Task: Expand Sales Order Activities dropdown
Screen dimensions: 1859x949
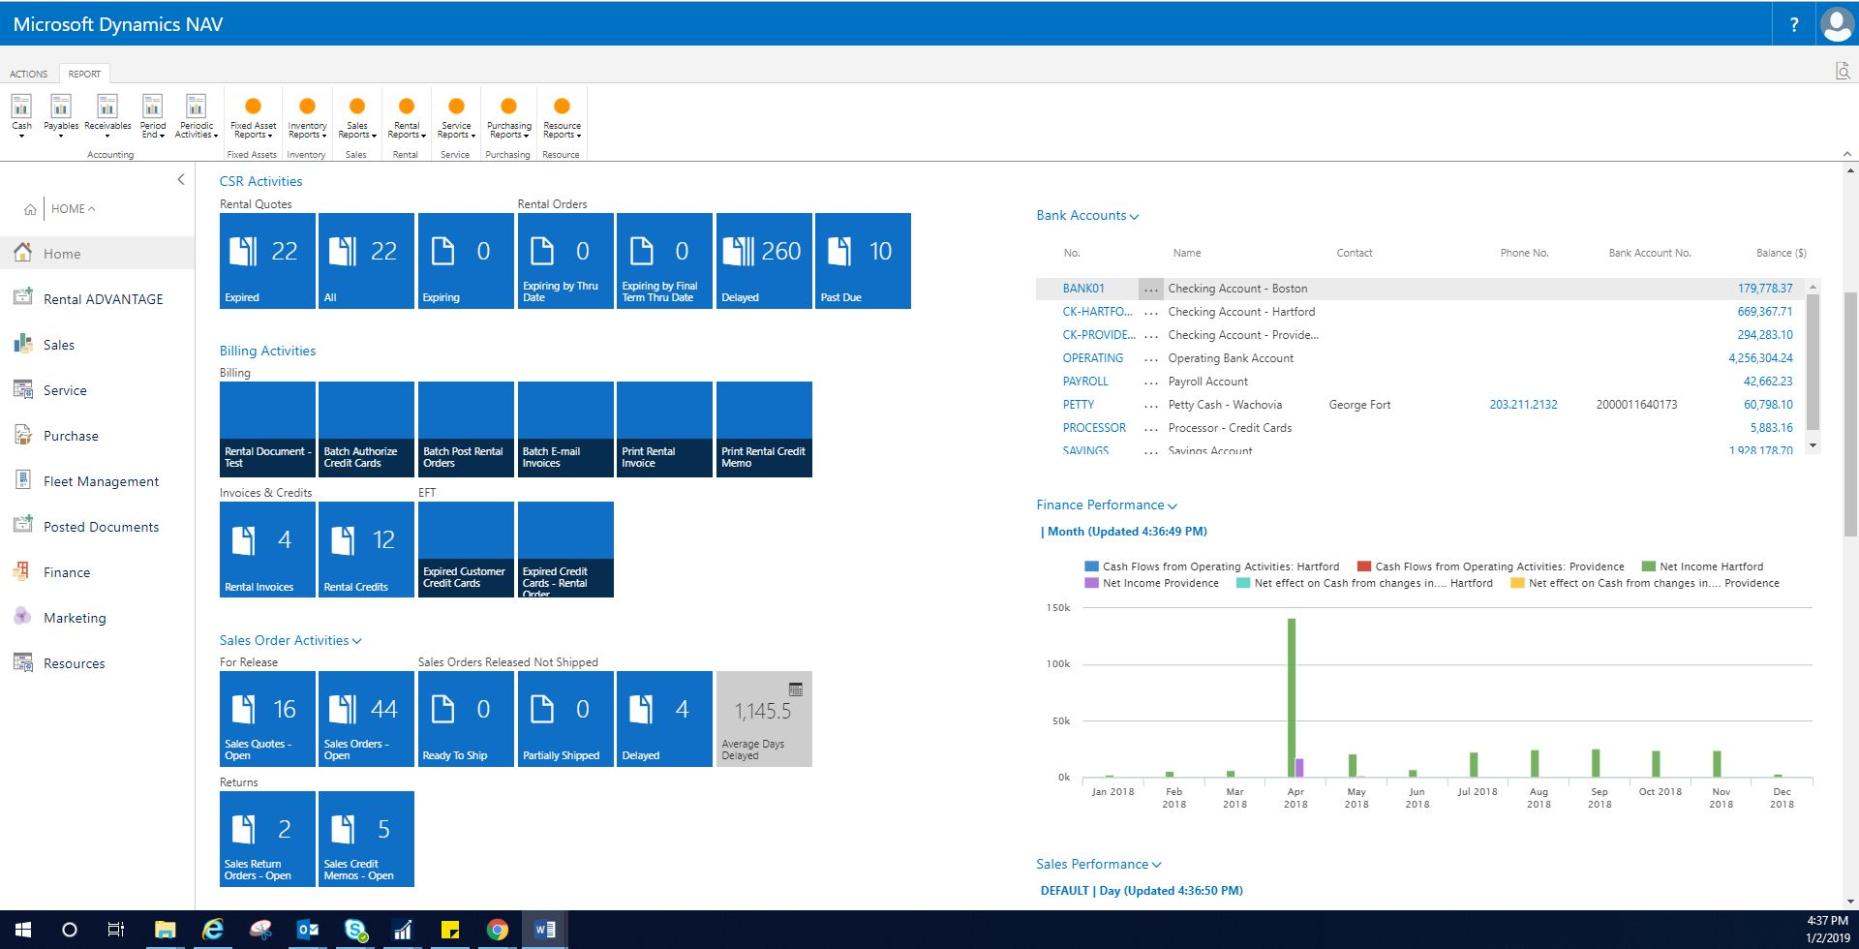Action: [x=357, y=641]
